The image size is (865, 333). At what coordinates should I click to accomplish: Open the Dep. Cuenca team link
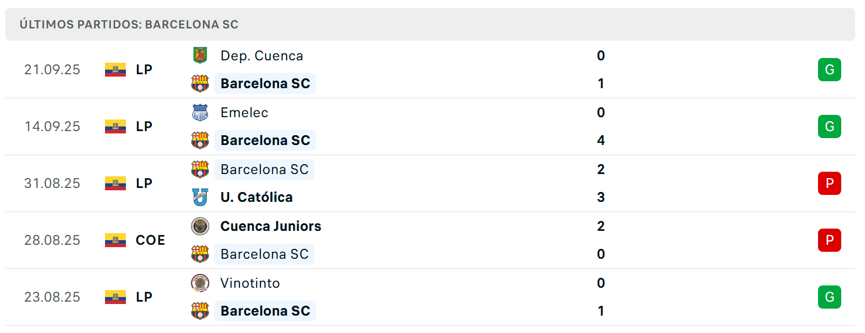coord(262,56)
